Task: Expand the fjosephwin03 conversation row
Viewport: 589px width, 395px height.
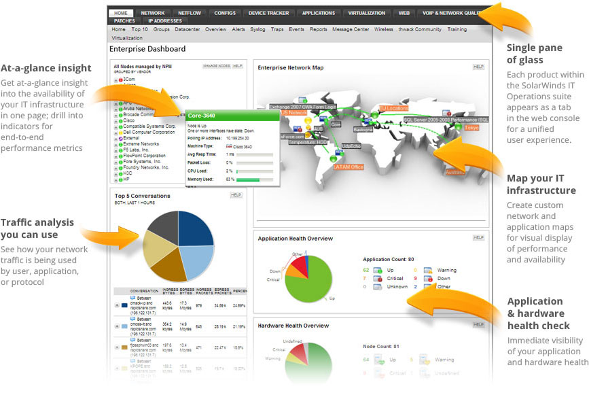Action: coord(117,347)
